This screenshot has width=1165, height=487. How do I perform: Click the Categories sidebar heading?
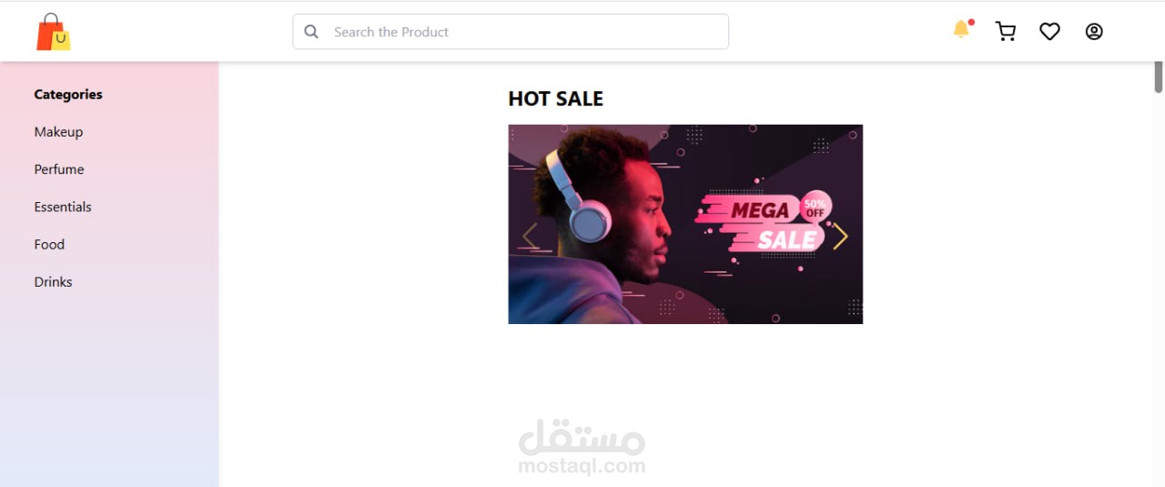(68, 94)
